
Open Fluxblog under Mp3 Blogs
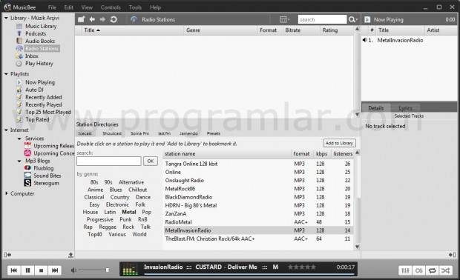44,168
